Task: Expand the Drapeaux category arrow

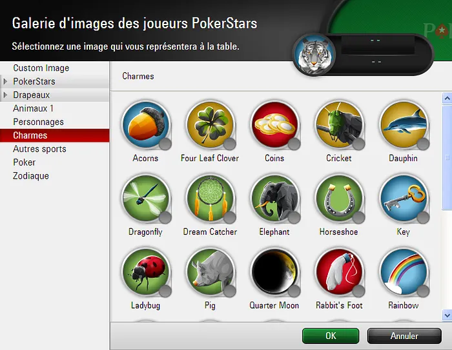Action: (5, 95)
